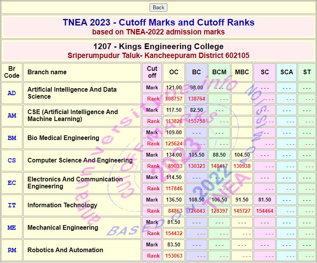Click BCM mark 106.50 for IT

[x=219, y=200]
